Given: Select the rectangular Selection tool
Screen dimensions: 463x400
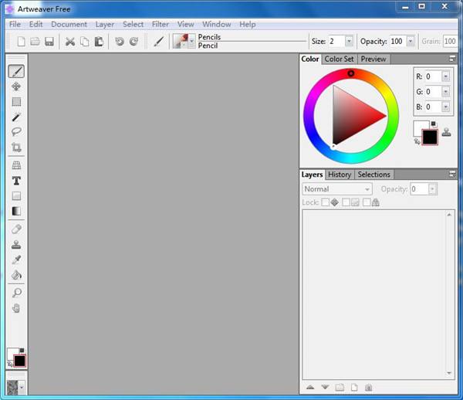Looking at the screenshot, I should [x=16, y=102].
